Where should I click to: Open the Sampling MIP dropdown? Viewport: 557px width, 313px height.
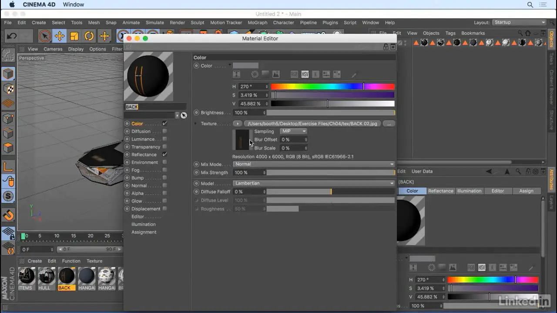pos(294,131)
